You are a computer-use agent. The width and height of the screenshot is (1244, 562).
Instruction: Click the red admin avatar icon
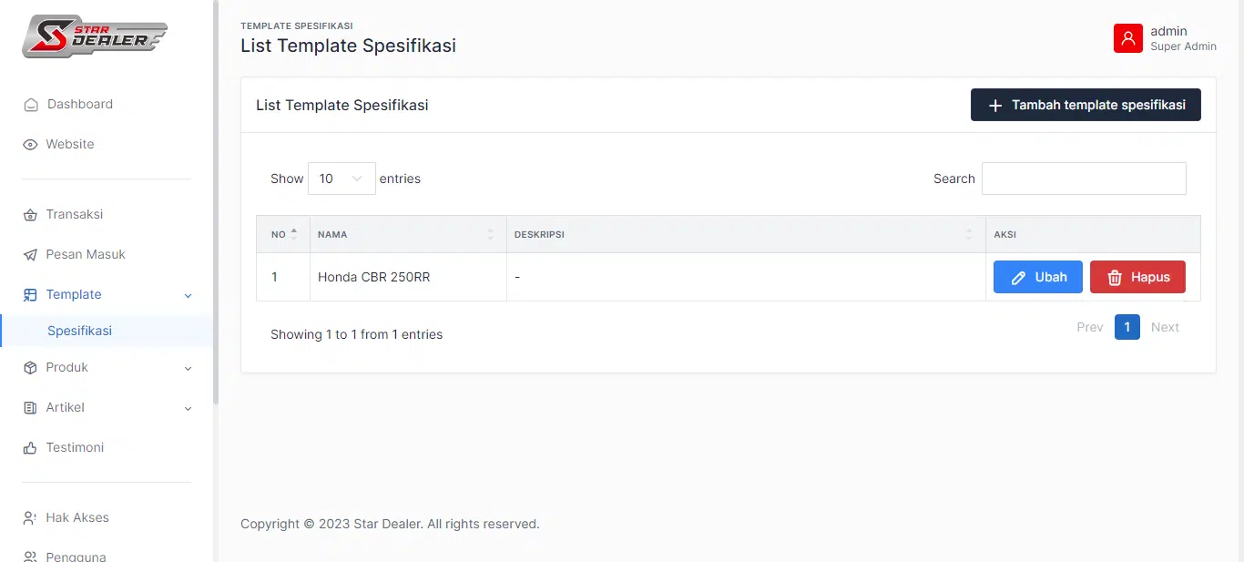(x=1127, y=38)
